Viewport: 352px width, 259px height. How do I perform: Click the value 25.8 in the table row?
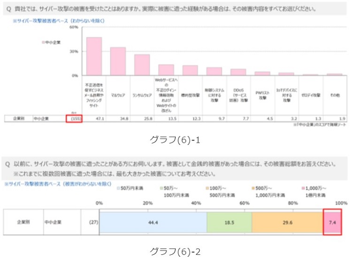(x=148, y=118)
